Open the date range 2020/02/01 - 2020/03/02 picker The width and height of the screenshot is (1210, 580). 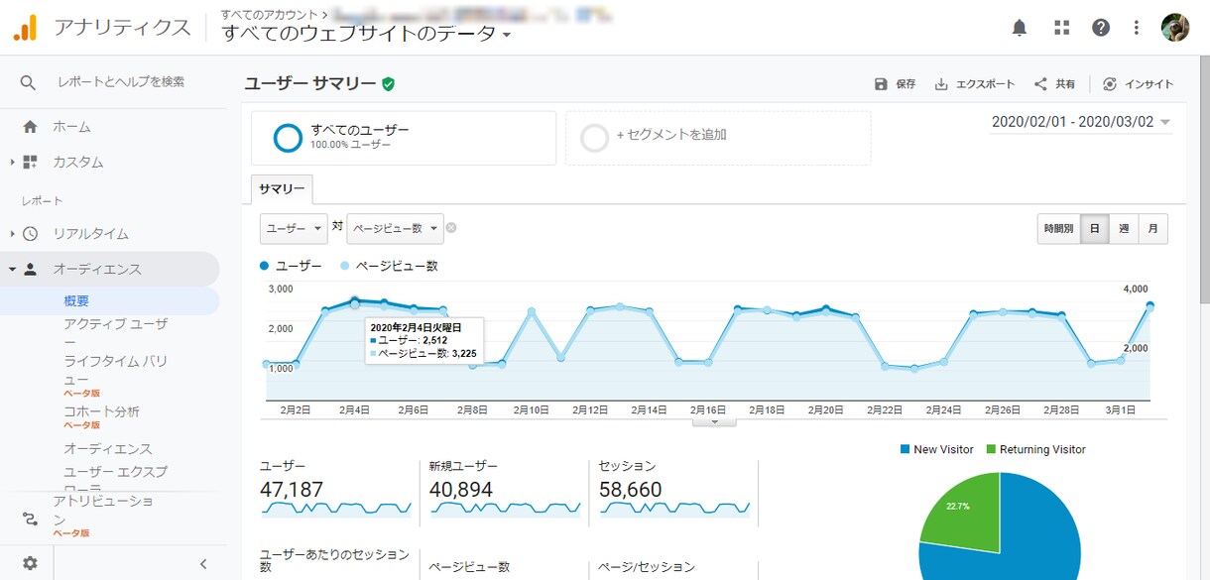click(x=1081, y=122)
